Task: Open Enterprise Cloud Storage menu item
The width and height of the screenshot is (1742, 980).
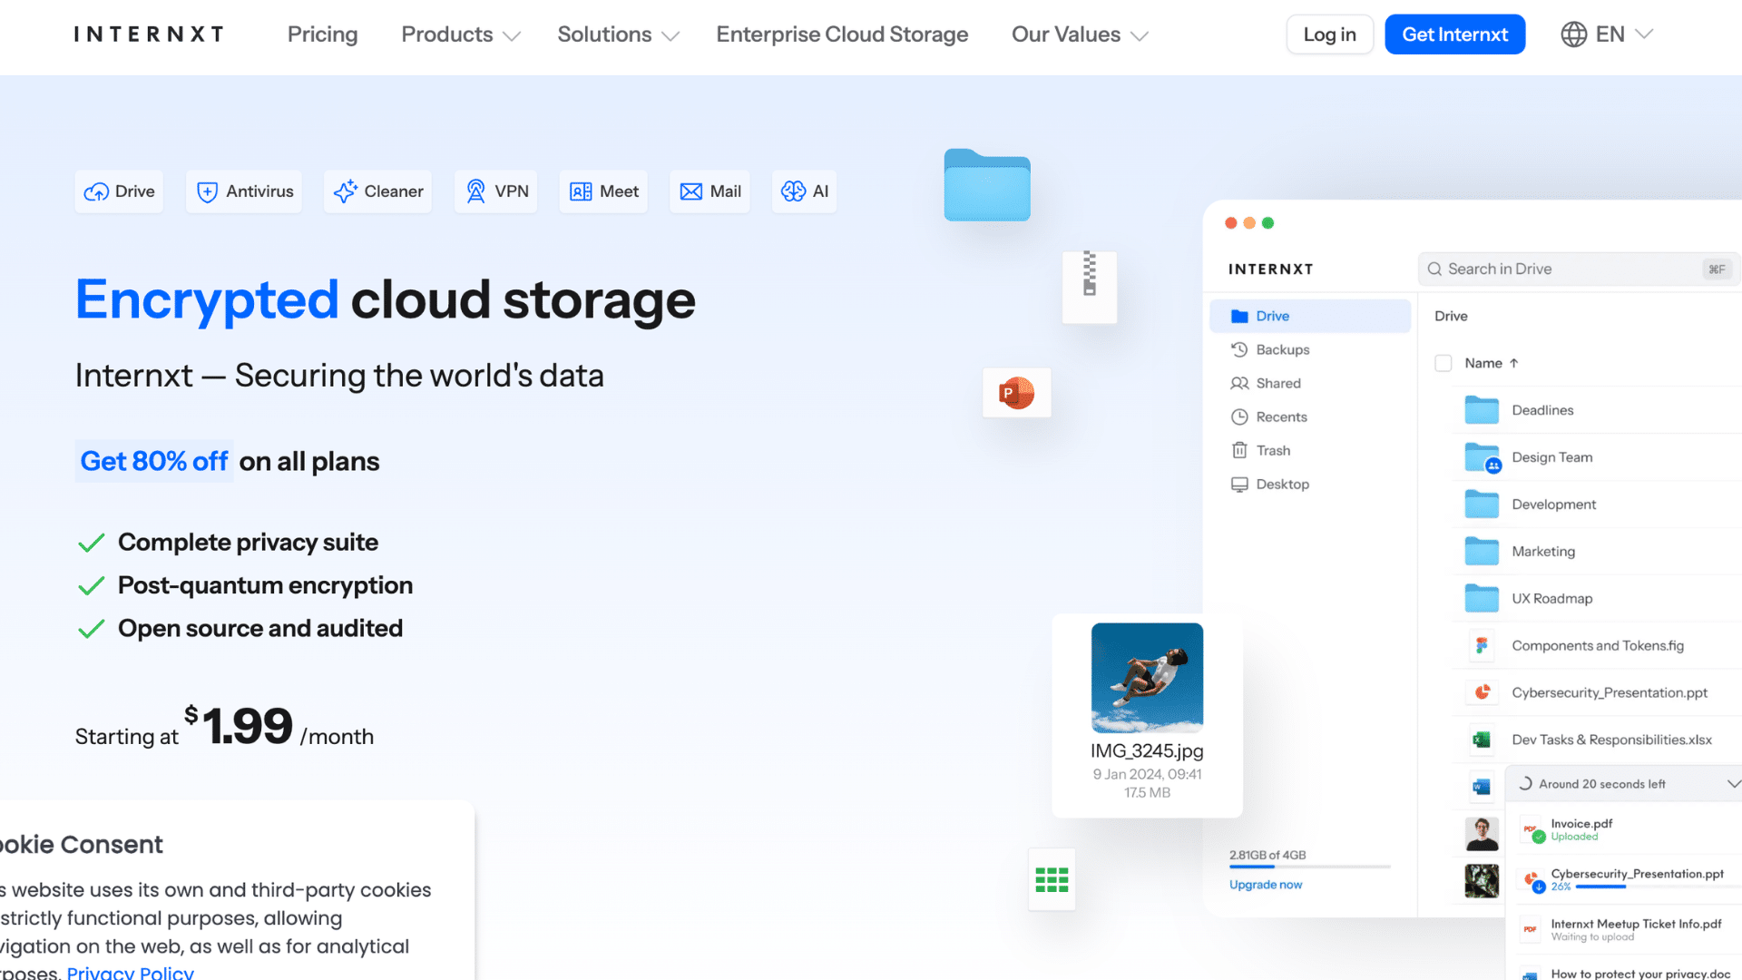Action: coord(842,34)
